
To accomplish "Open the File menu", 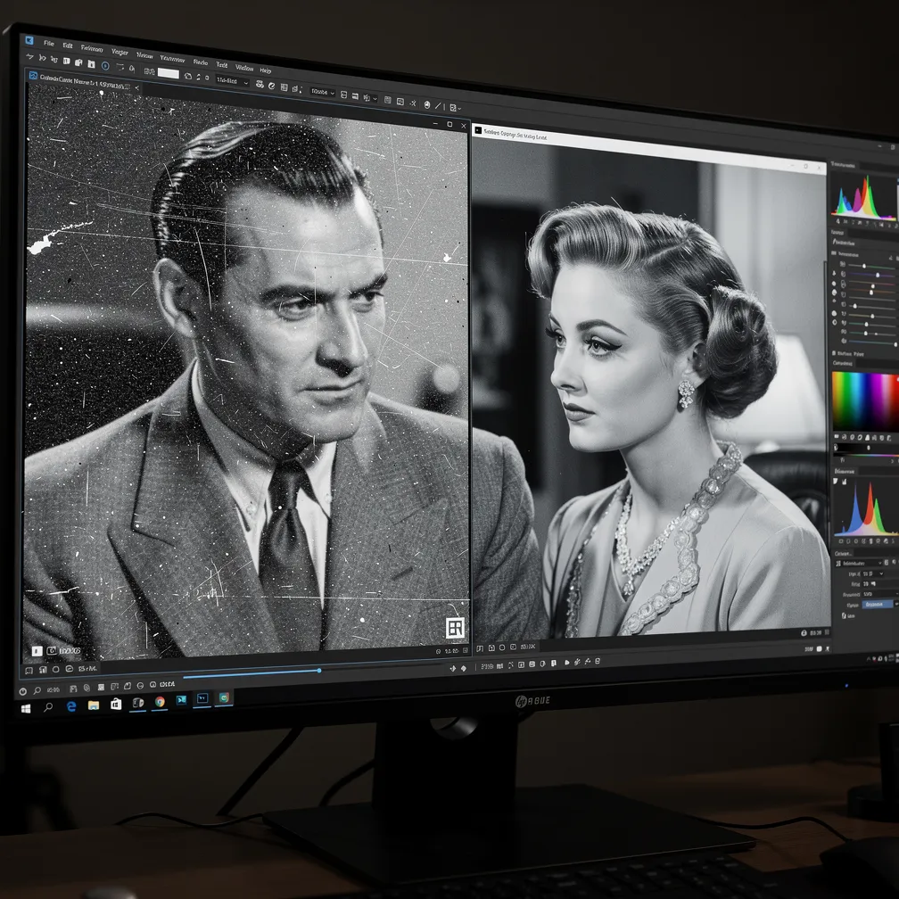I will click(x=49, y=43).
